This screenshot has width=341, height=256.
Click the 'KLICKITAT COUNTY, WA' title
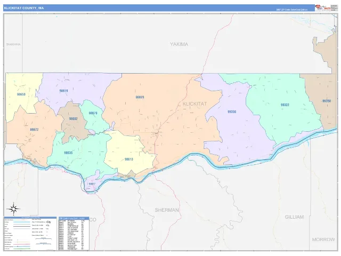[23, 8]
